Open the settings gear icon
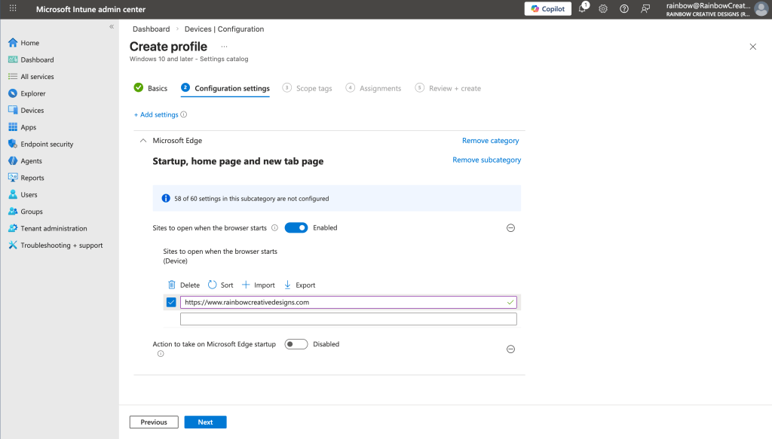The width and height of the screenshot is (772, 439). point(603,9)
